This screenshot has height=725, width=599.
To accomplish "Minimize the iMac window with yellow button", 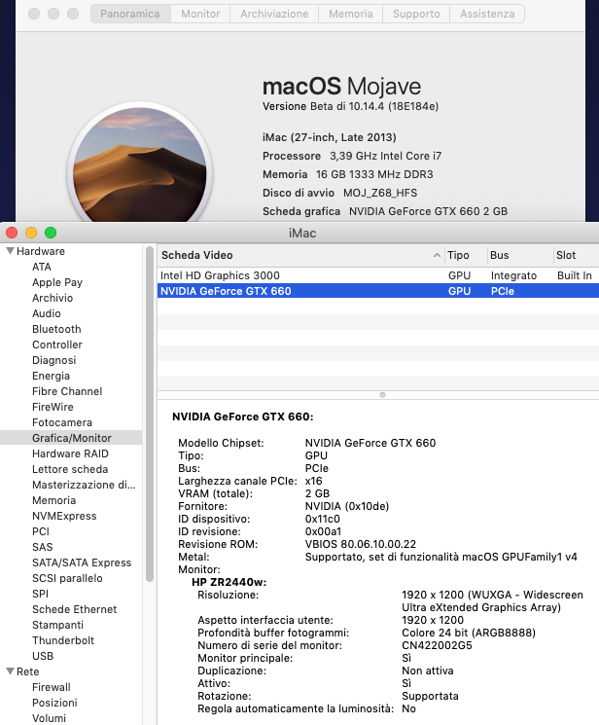I will tap(31, 233).
